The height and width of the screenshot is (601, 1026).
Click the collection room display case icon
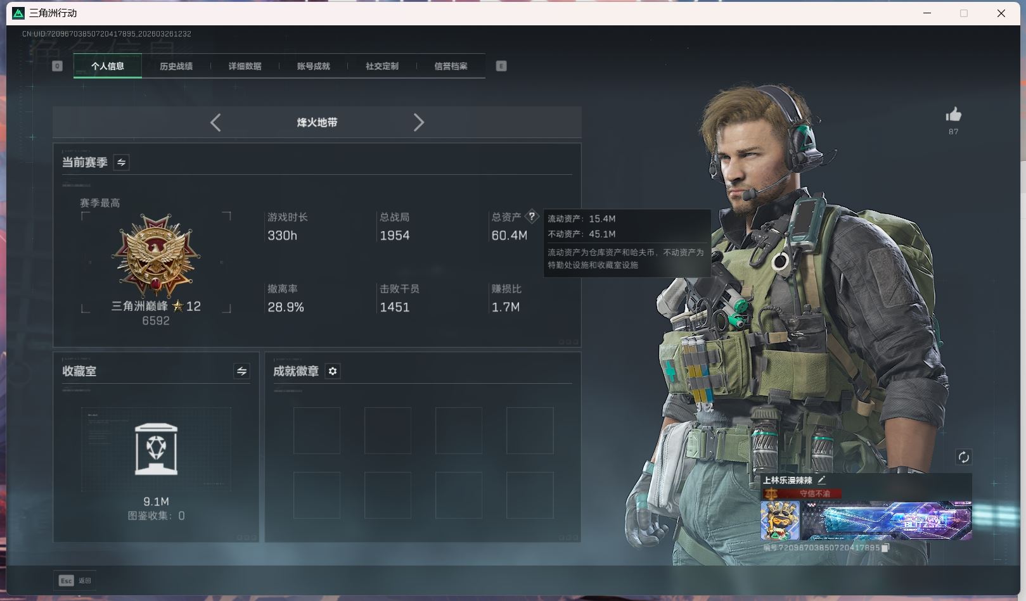[156, 449]
